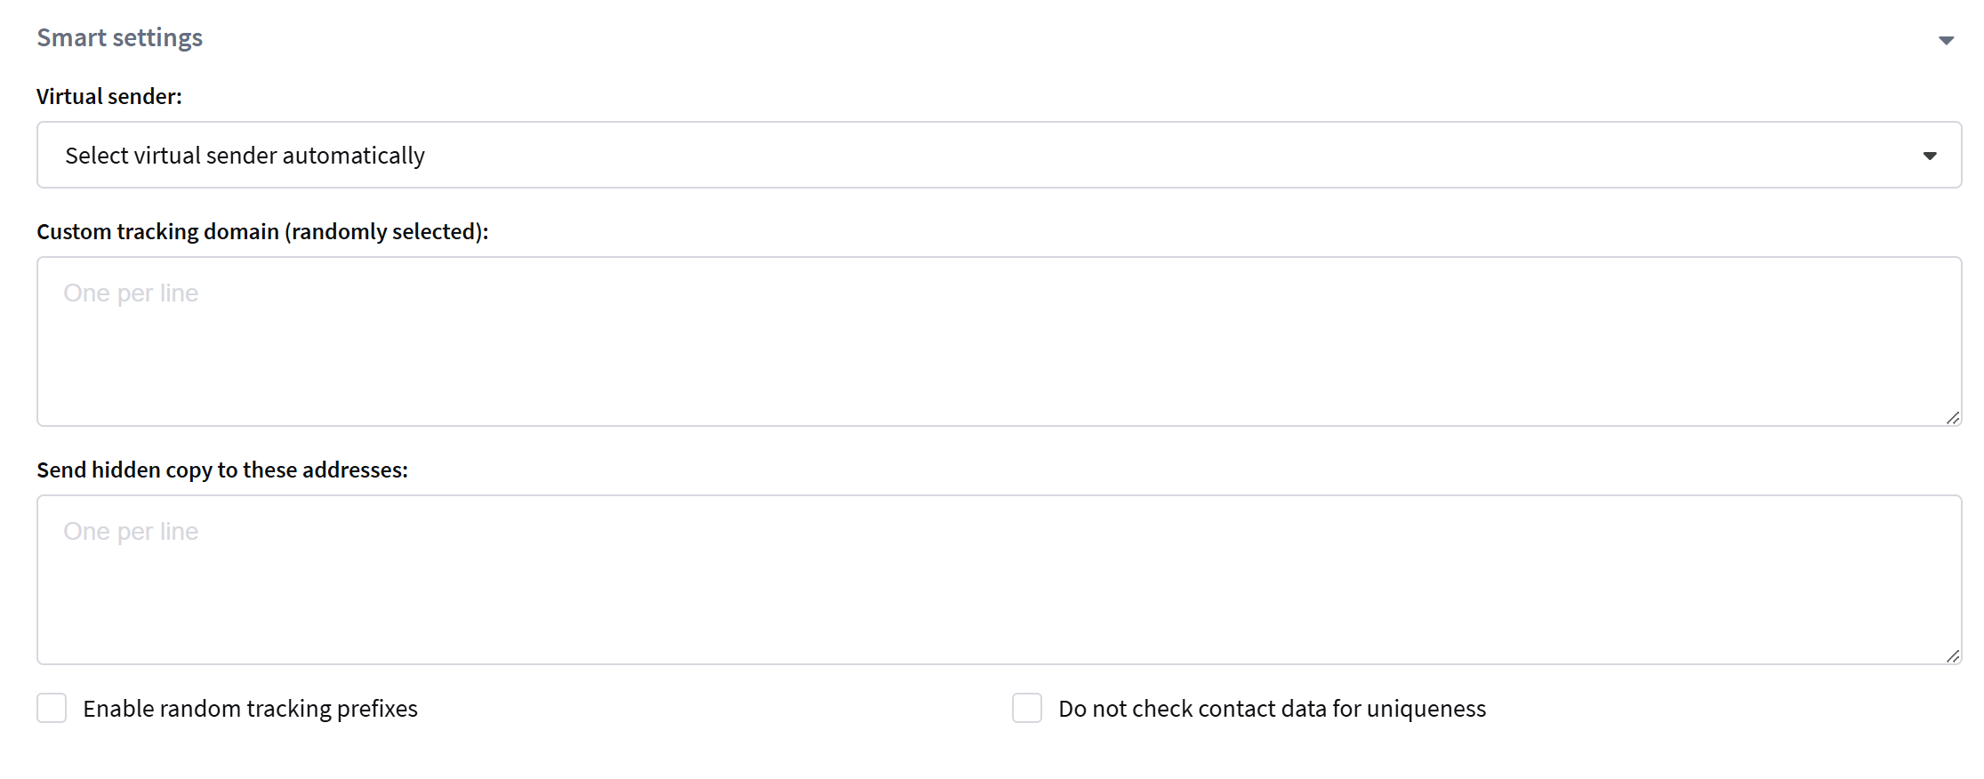Screen dimensions: 1984x779
Task: Click 'Custom tracking domain (randomly selected):' label
Action: tap(262, 231)
